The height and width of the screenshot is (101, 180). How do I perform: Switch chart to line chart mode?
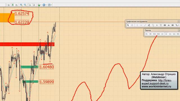(17, 5)
